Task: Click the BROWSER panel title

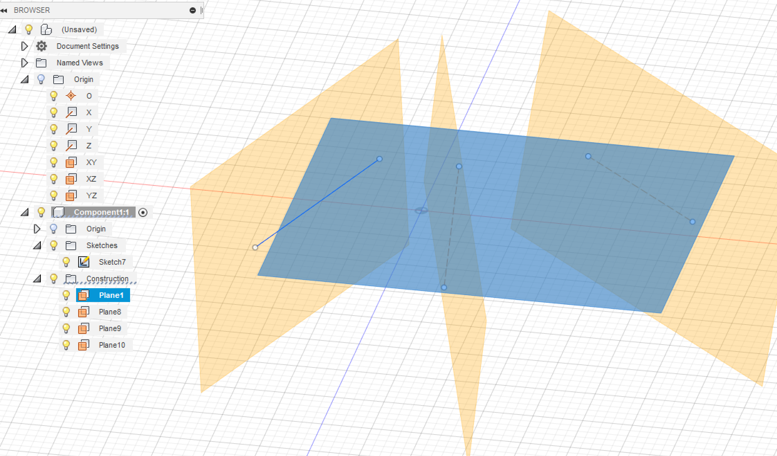Action: pyautogui.click(x=31, y=10)
